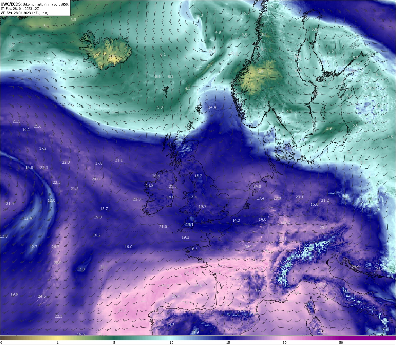Viewport: 396px width, 345px height.
Task: Click the 16.2 value label
Action: 97,235
